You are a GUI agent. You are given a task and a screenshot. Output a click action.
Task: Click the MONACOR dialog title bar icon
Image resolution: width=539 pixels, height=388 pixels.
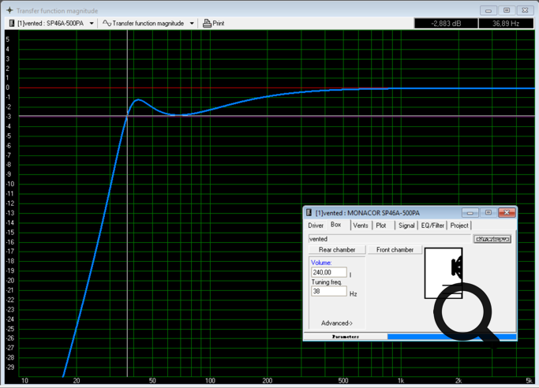309,213
